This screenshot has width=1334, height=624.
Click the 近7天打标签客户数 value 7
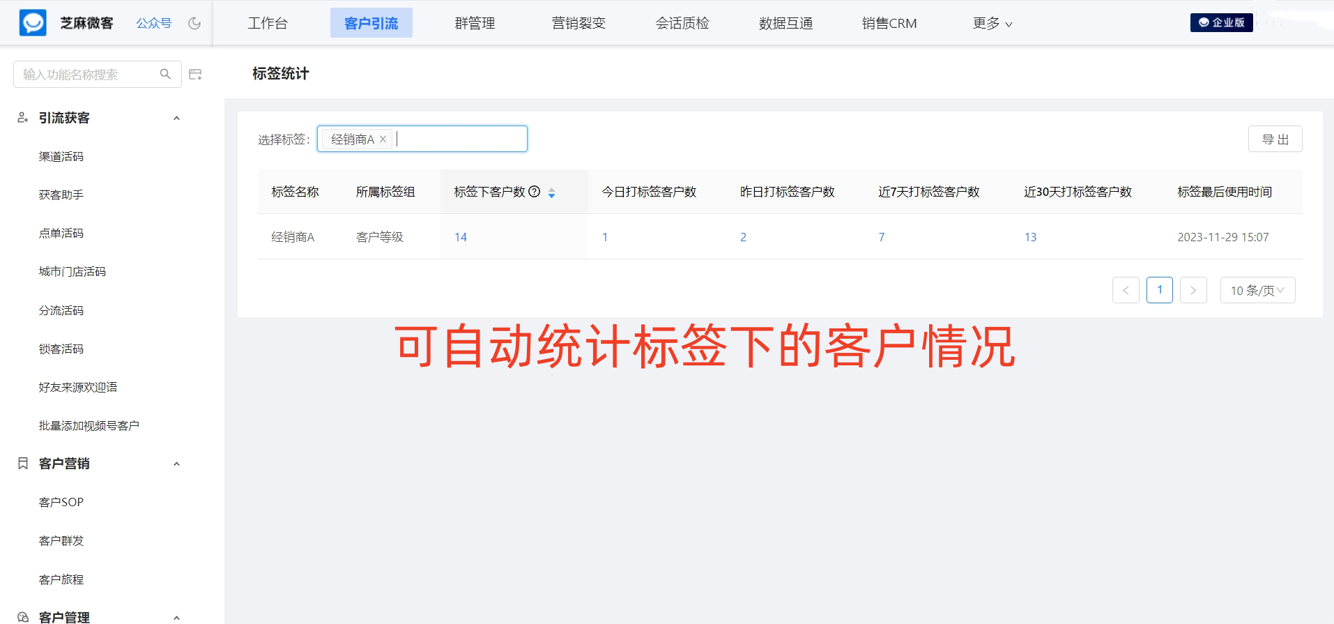(x=882, y=237)
